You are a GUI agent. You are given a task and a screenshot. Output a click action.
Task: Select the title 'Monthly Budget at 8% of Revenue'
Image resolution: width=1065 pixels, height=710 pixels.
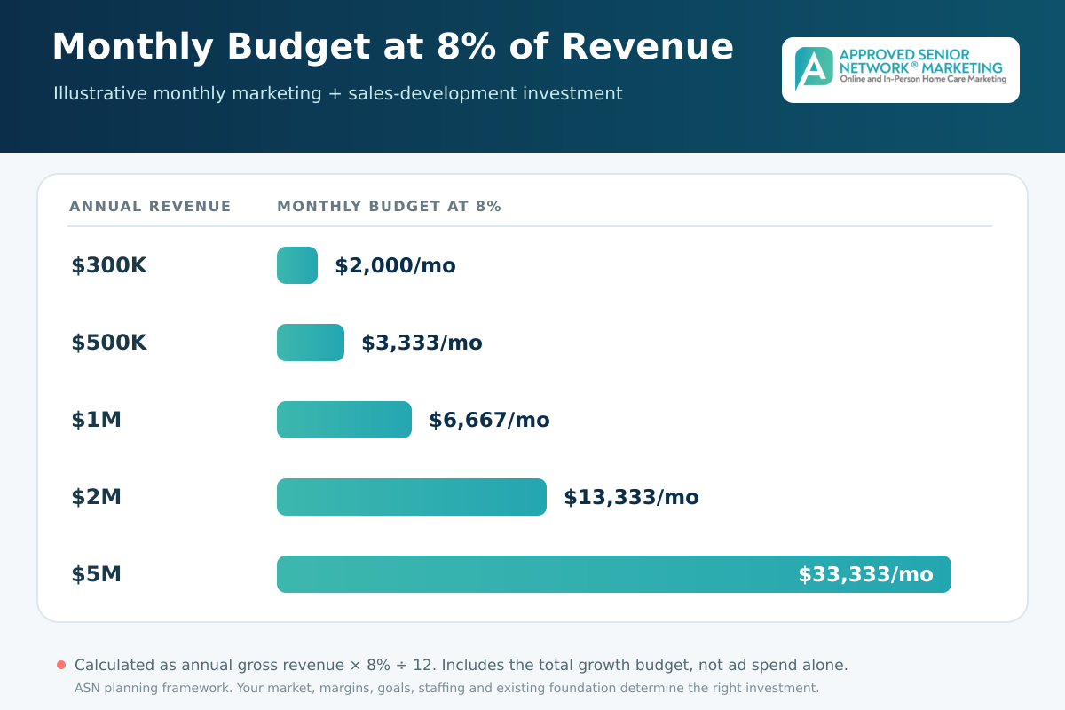point(393,47)
